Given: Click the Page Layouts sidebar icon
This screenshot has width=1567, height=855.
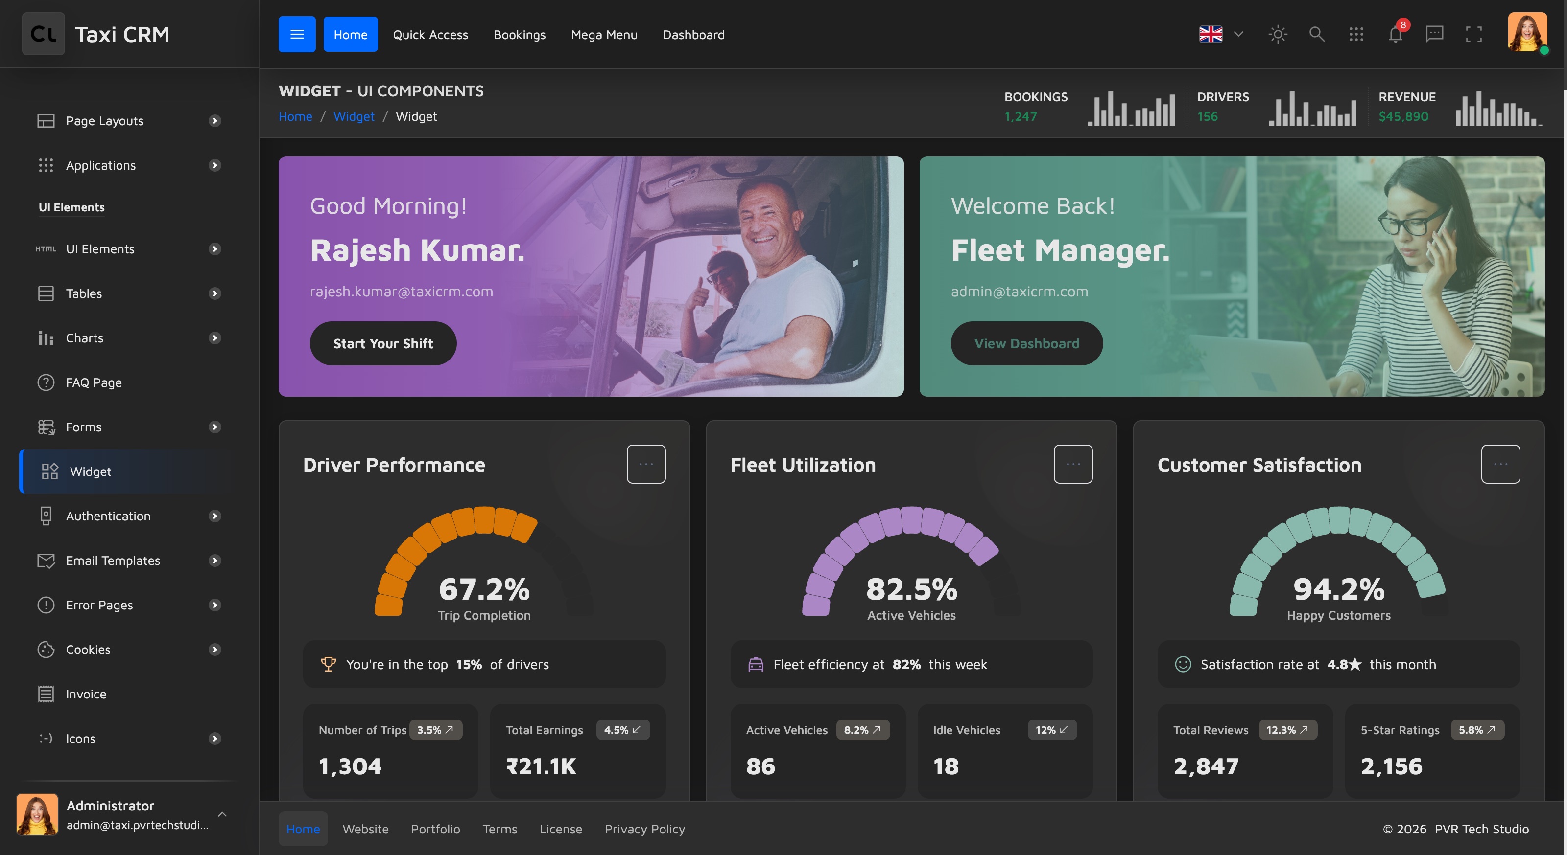Looking at the screenshot, I should click(x=46, y=121).
